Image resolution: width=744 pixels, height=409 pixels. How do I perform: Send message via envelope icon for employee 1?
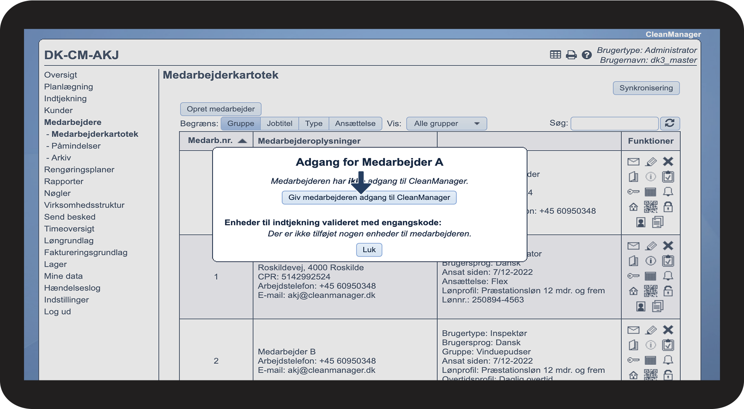[x=633, y=246]
